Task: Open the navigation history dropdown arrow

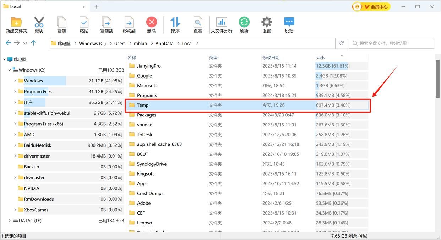Action: point(25,43)
